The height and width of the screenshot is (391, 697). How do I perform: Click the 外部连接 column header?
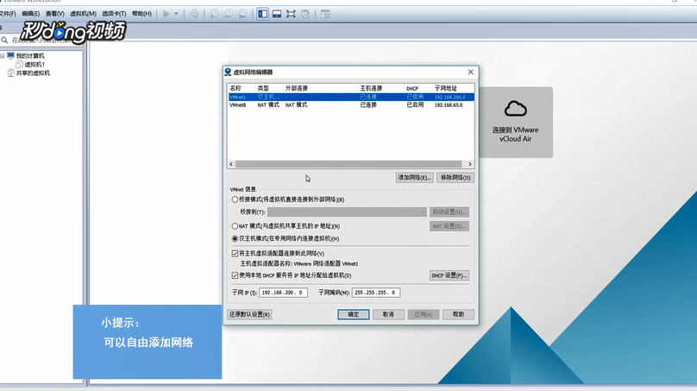[x=320, y=88]
